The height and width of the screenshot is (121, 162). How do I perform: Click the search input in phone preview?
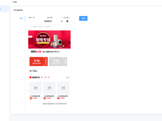tap(49, 27)
